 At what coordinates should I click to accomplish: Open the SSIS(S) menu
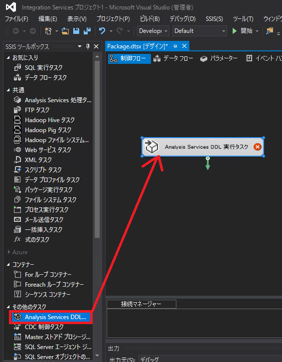point(214,19)
